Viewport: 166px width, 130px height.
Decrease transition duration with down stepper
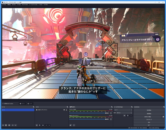(131, 113)
